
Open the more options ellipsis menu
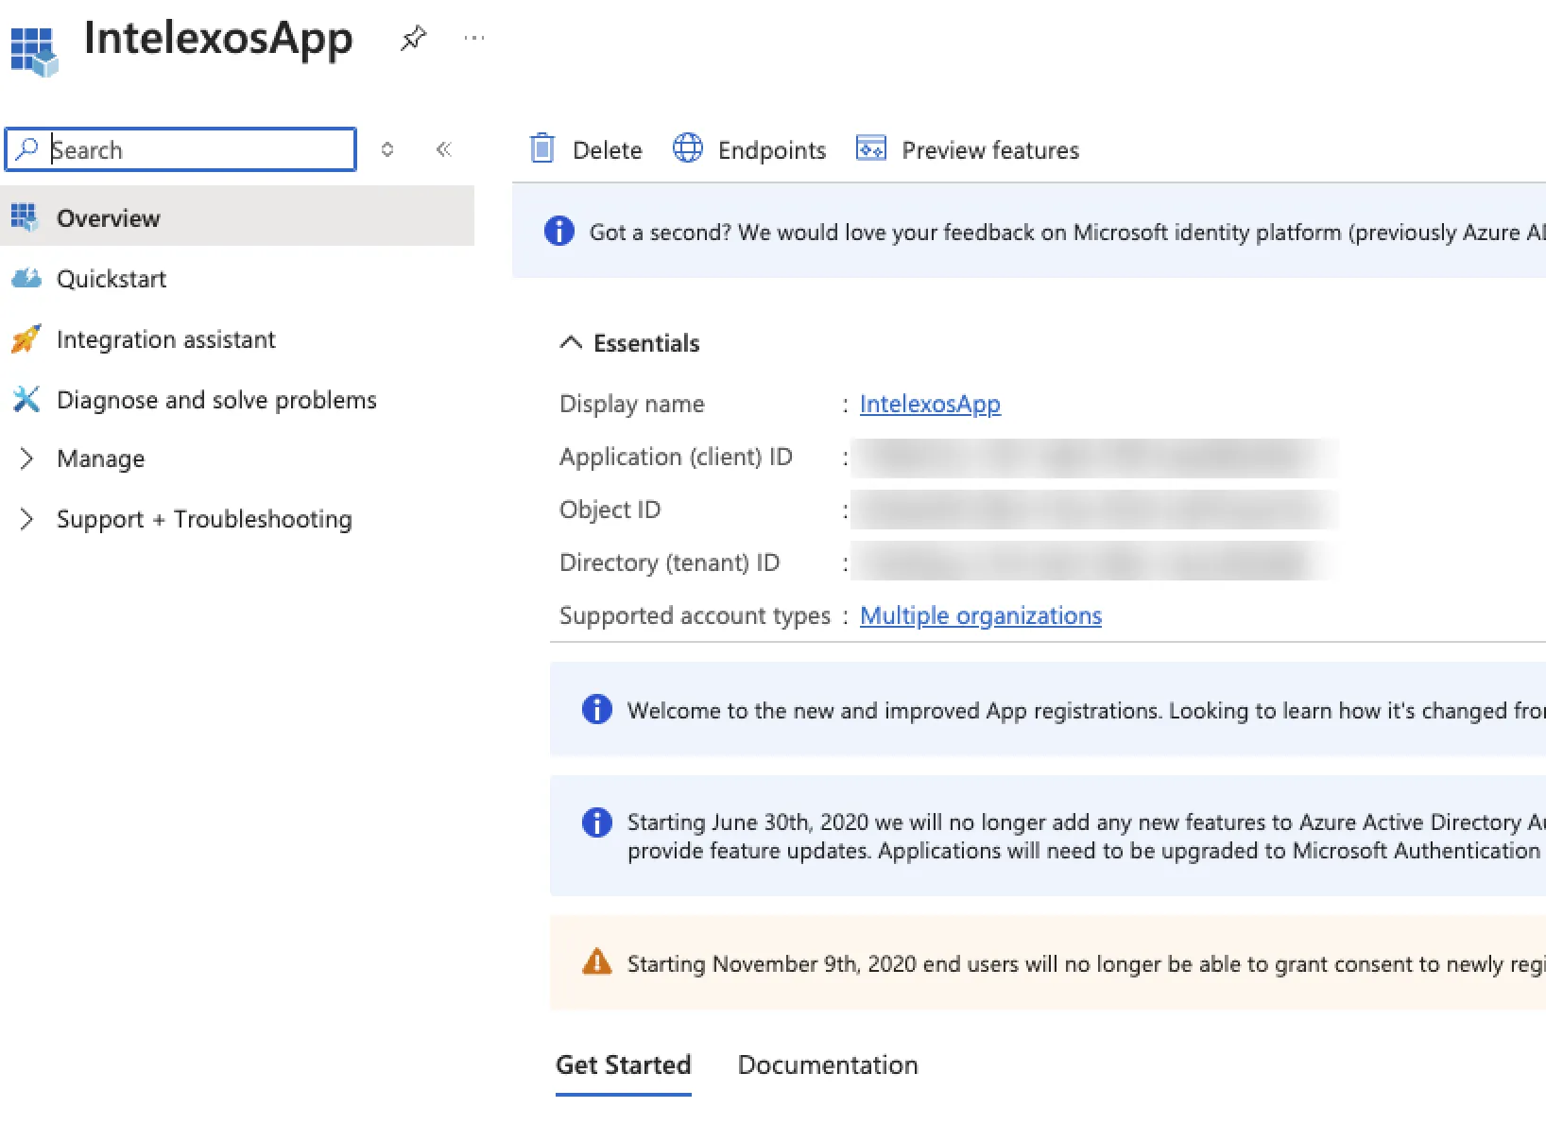(x=474, y=38)
